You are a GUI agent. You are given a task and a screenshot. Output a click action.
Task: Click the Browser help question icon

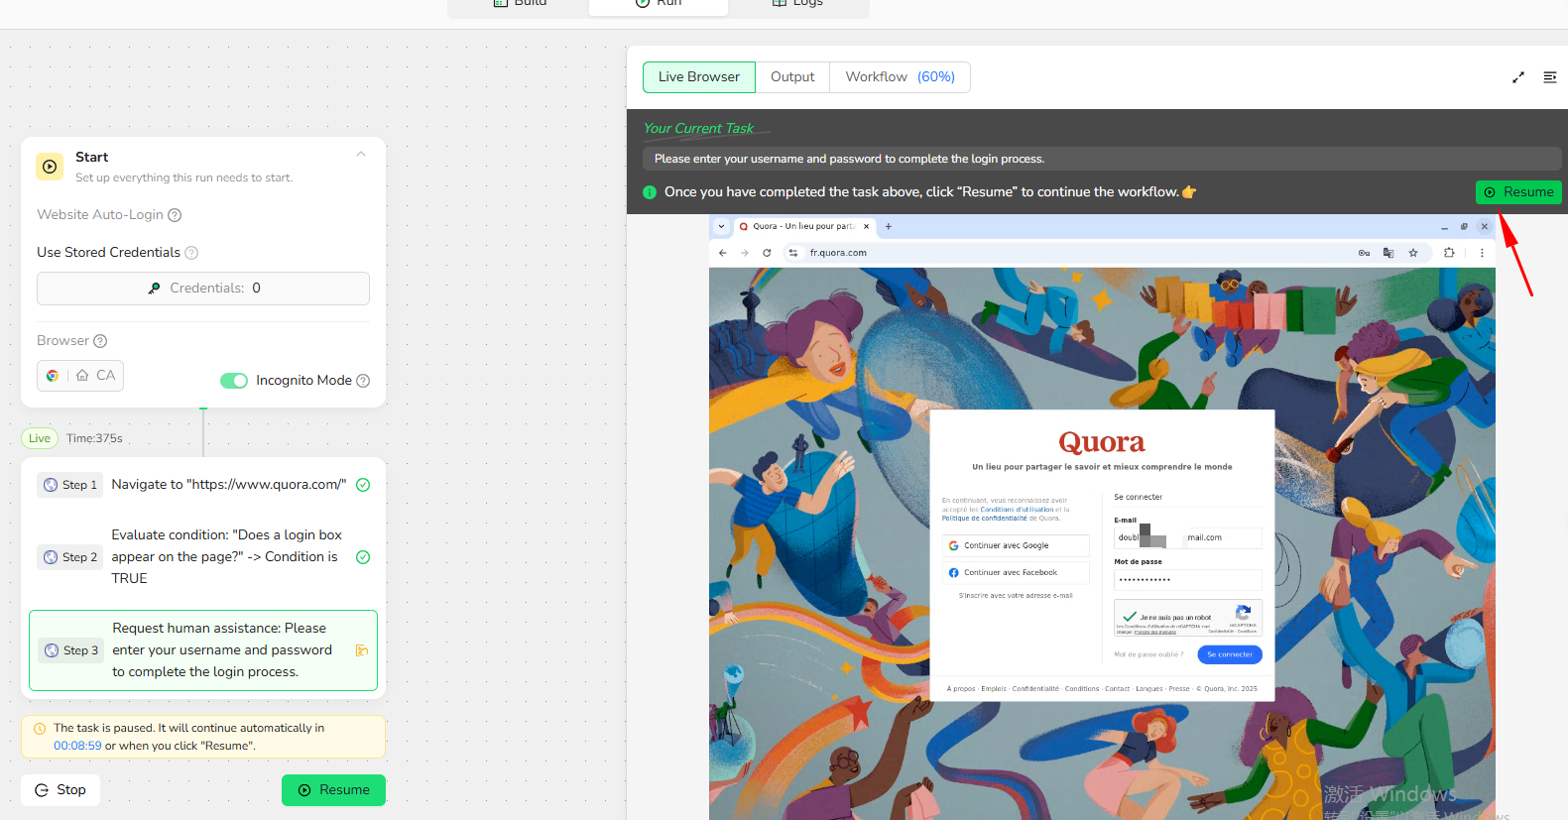[100, 341]
